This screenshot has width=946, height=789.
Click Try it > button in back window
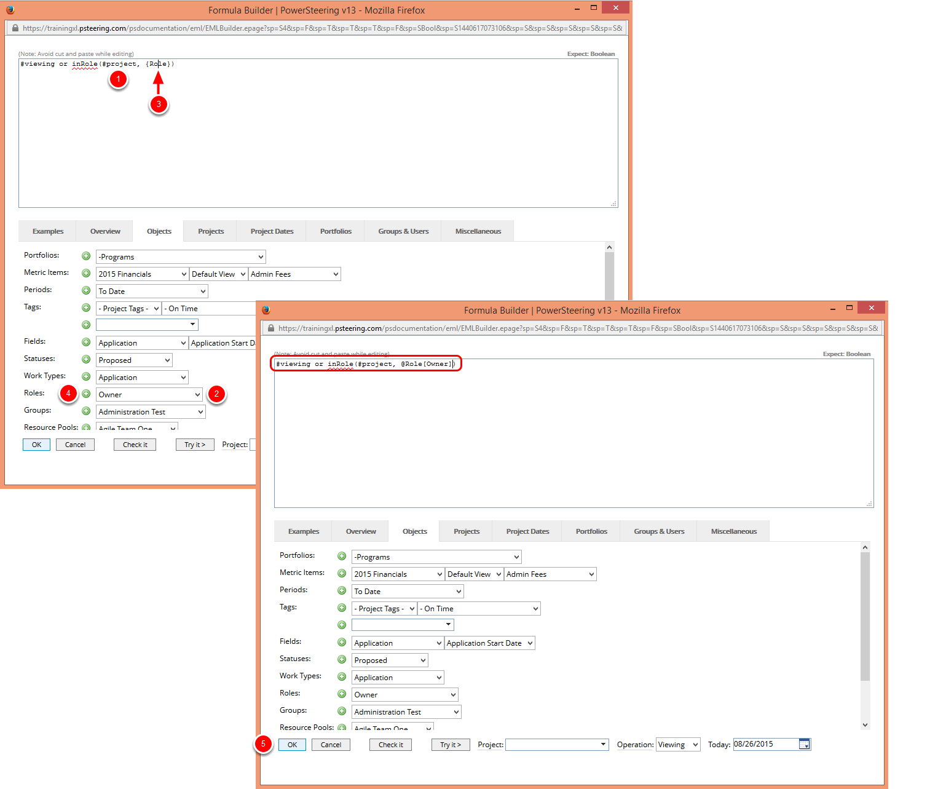tap(195, 445)
